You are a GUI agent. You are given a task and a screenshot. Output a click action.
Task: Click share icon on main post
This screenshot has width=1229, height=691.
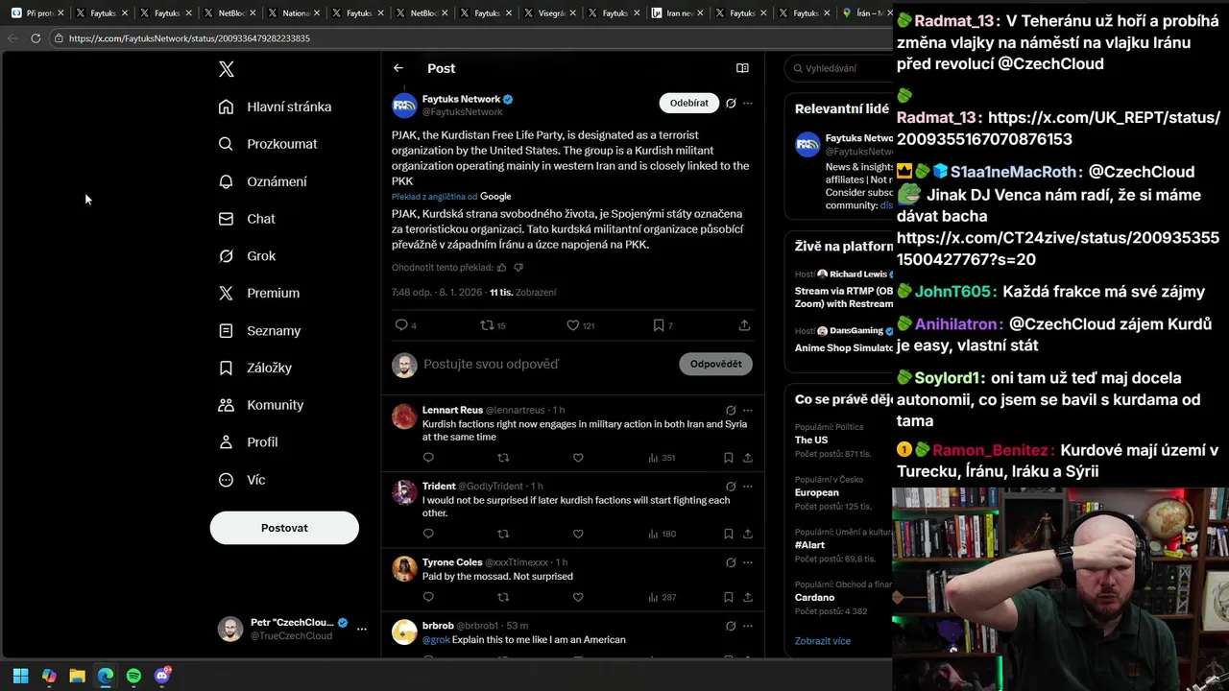(x=744, y=325)
